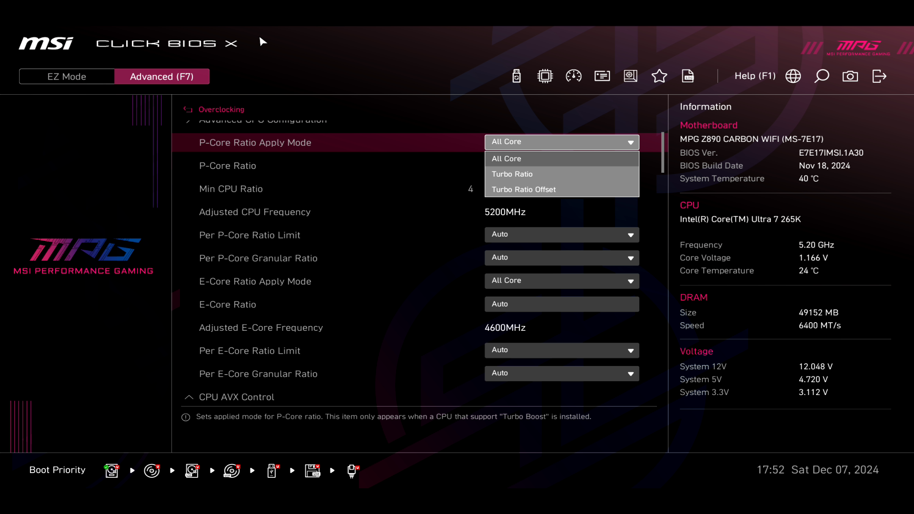Open the Per P-Core Ratio Limit dropdown
The height and width of the screenshot is (514, 914).
[x=561, y=235]
